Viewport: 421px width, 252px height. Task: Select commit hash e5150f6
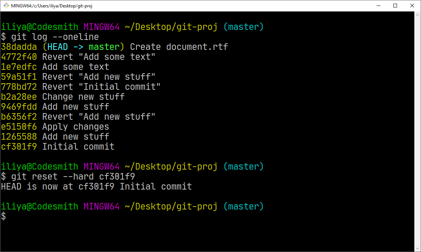click(x=19, y=127)
